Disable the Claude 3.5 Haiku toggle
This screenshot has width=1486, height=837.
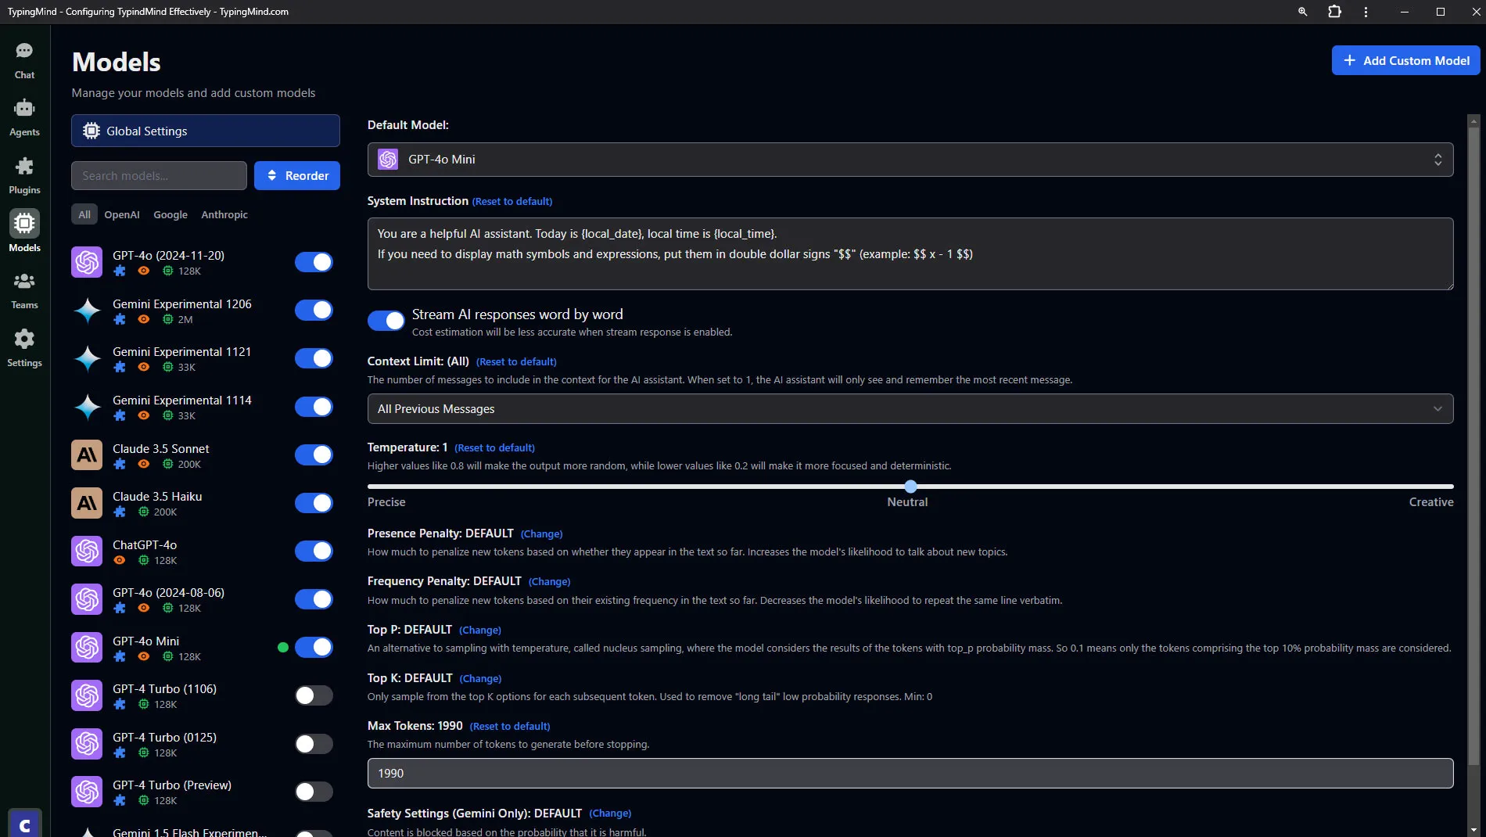(x=314, y=503)
